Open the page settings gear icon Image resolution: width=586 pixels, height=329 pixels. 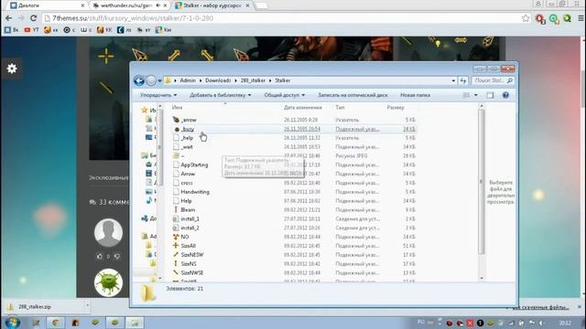[12, 69]
